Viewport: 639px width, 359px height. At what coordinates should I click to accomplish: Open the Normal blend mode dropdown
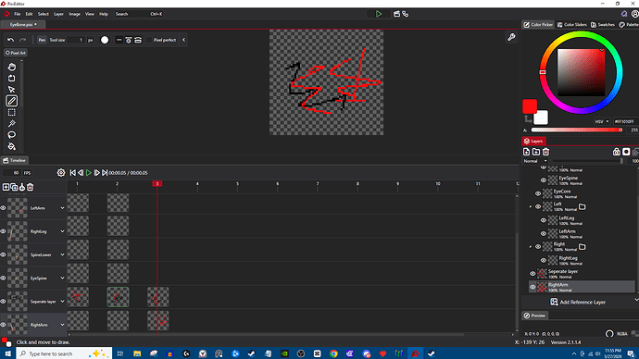535,161
